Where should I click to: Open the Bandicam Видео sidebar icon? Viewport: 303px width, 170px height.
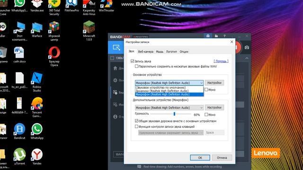click(x=116, y=93)
